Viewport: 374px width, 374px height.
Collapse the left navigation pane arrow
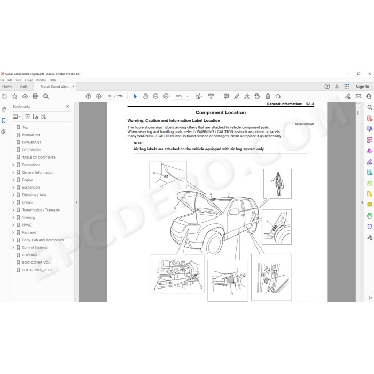[x=76, y=202]
